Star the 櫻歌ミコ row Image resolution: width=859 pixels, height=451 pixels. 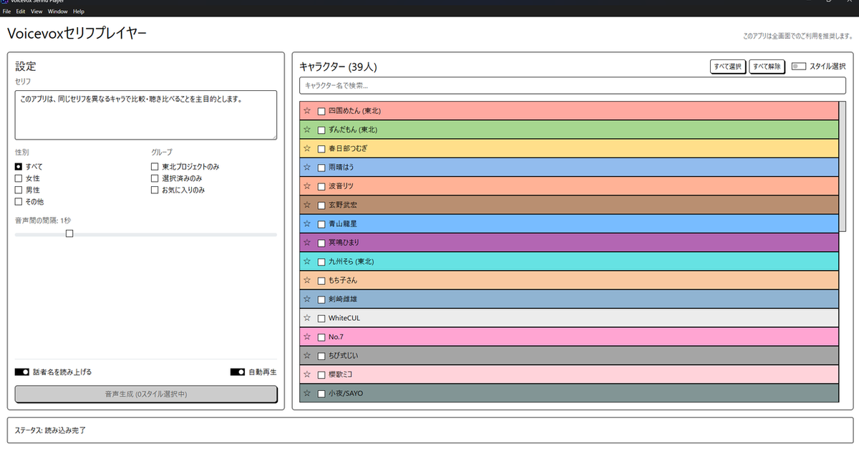(x=307, y=374)
